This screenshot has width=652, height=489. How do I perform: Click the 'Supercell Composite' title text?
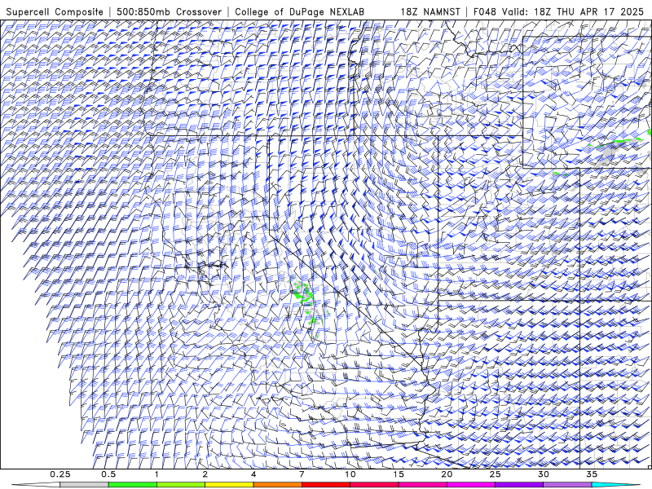(55, 11)
